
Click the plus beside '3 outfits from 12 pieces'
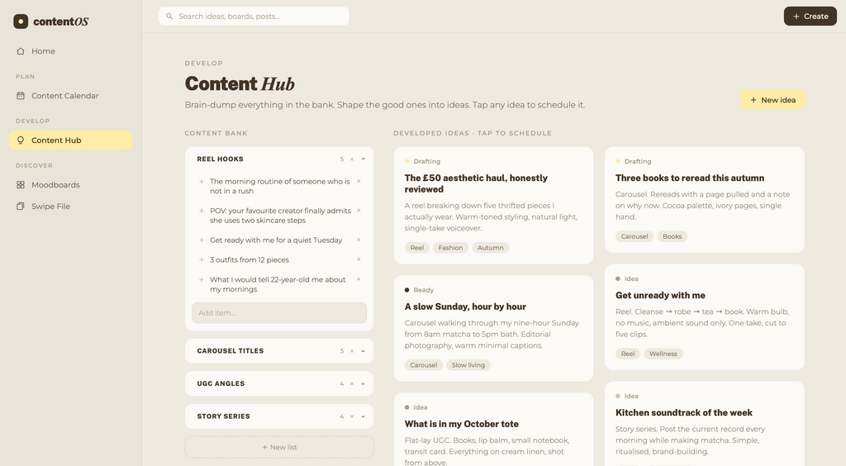202,259
